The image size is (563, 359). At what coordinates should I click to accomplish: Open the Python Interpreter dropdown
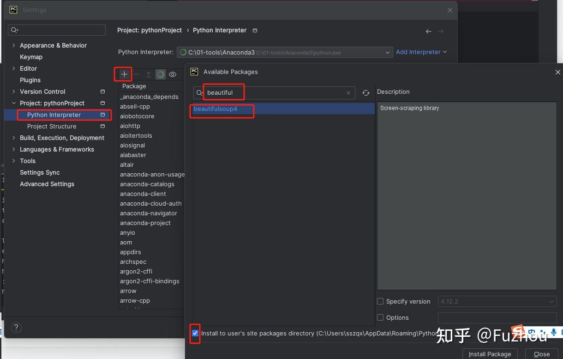tap(388, 52)
